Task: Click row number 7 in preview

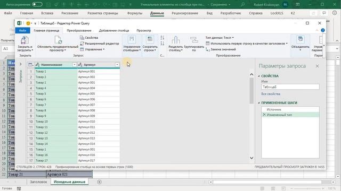Action: (x=31, y=105)
